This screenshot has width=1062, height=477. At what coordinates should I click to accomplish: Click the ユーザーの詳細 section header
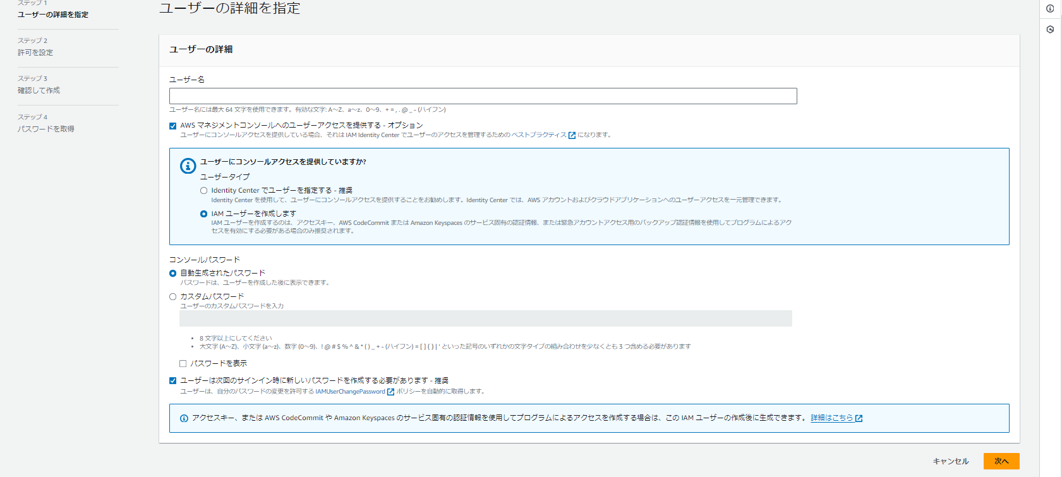[x=201, y=49]
